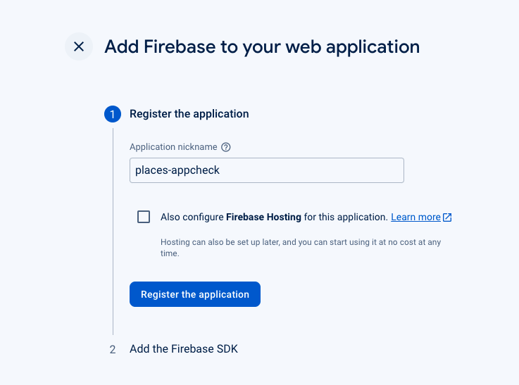The width and height of the screenshot is (519, 385).
Task: Click the step 2 number indicator
Action: pyautogui.click(x=113, y=349)
